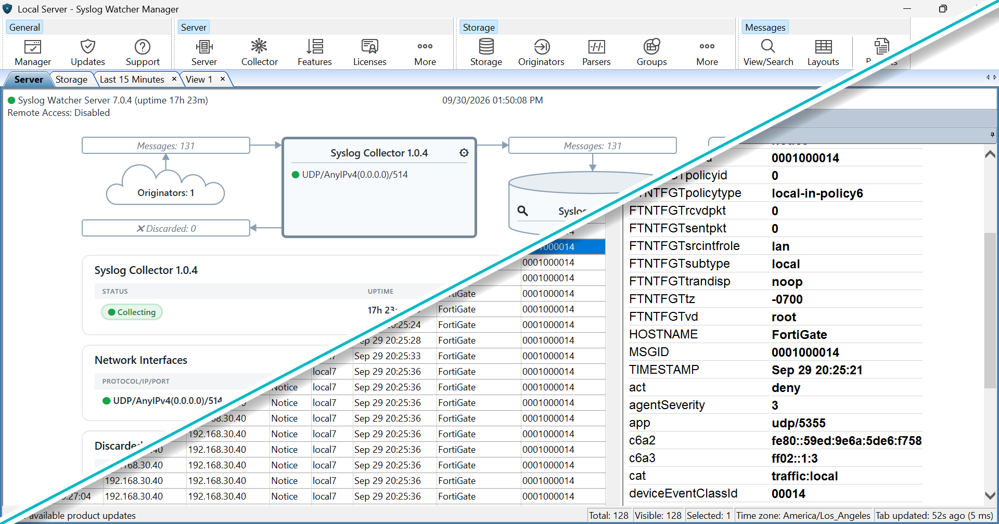Viewport: 999px width, 524px height.
Task: Click the Discarded: 0 box
Action: [x=166, y=228]
